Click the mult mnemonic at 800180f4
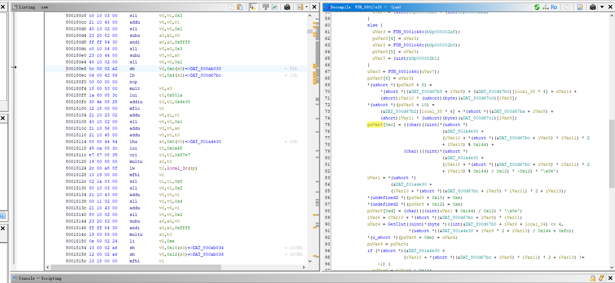 (135, 88)
